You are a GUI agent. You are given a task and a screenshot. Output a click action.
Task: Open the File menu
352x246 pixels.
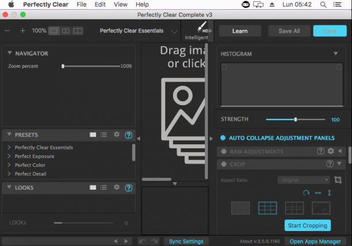(82, 5)
